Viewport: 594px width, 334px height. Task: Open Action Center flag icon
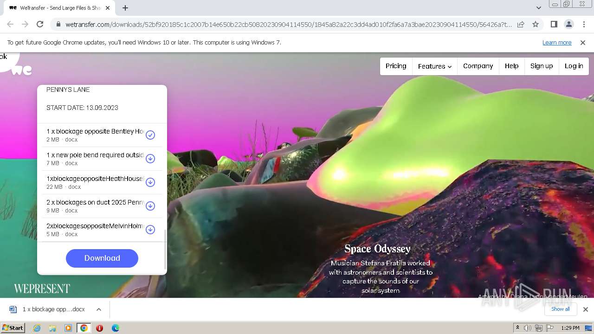550,328
